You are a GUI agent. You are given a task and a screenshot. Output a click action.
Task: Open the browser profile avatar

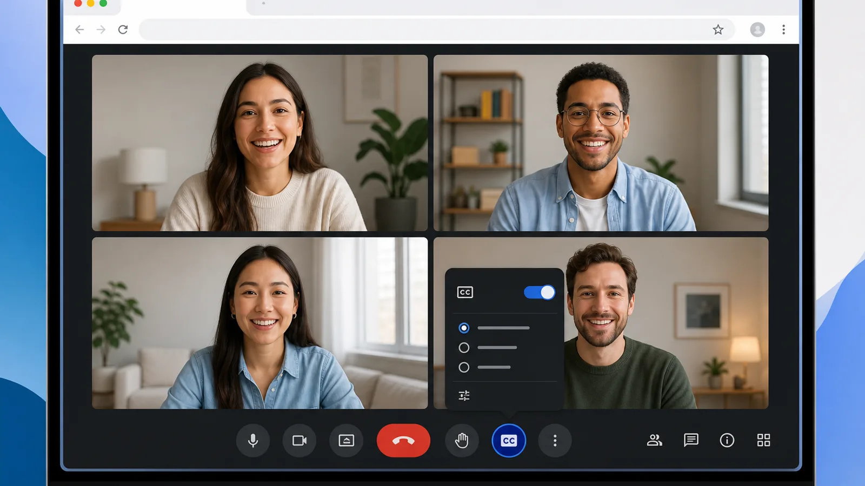coord(757,30)
